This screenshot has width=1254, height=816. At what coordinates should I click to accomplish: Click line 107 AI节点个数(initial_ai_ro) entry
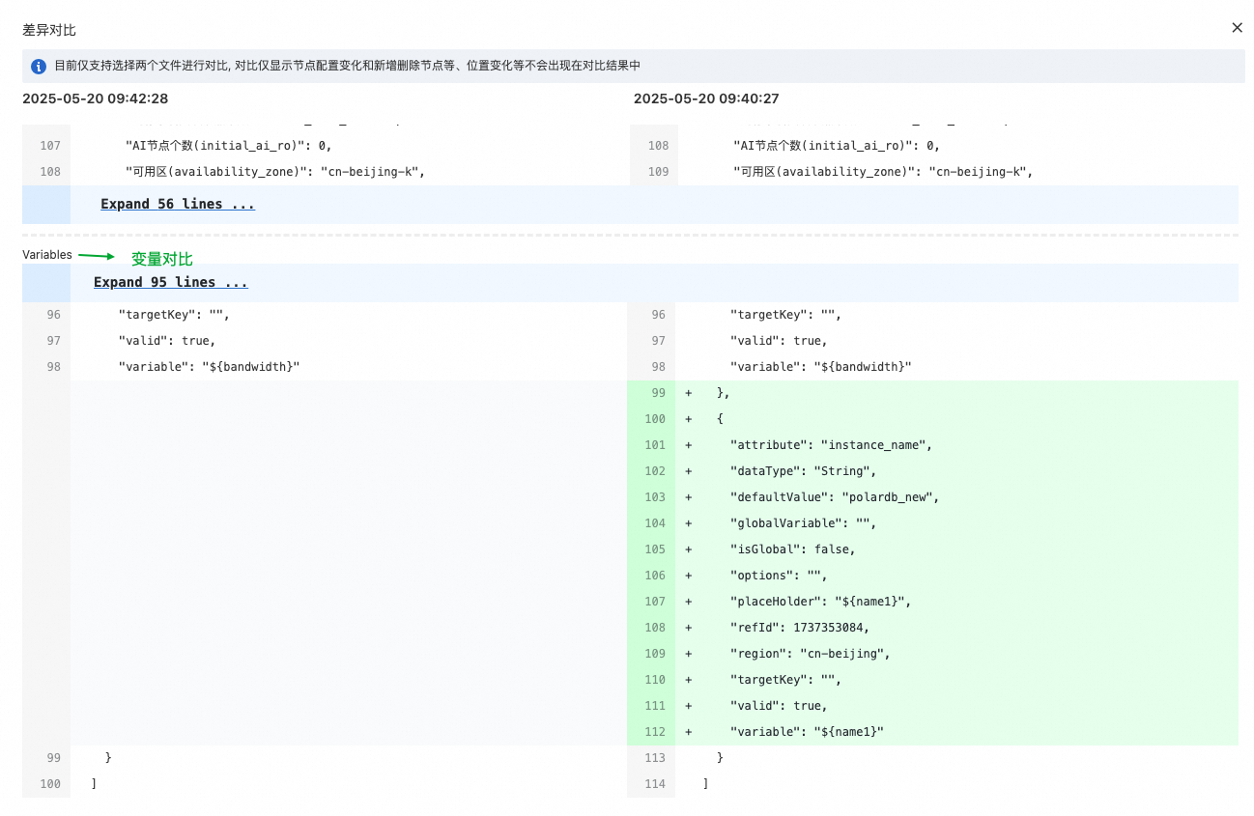coord(229,146)
